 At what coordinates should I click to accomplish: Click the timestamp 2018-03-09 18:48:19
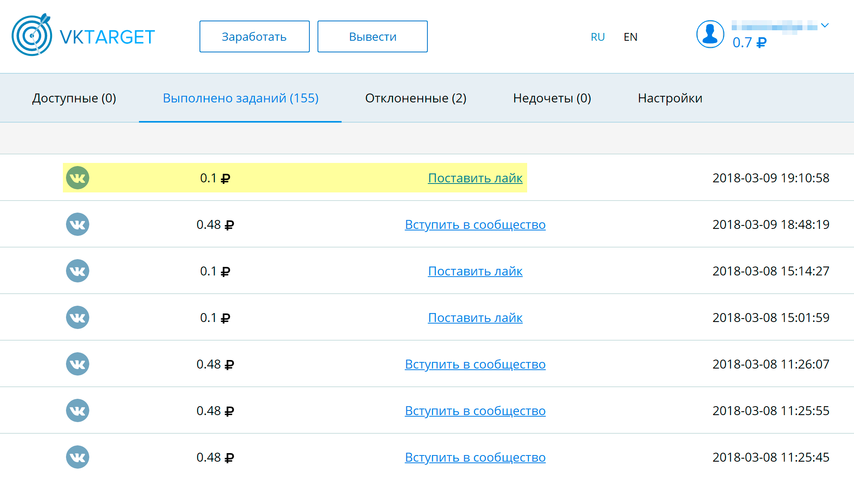771,224
